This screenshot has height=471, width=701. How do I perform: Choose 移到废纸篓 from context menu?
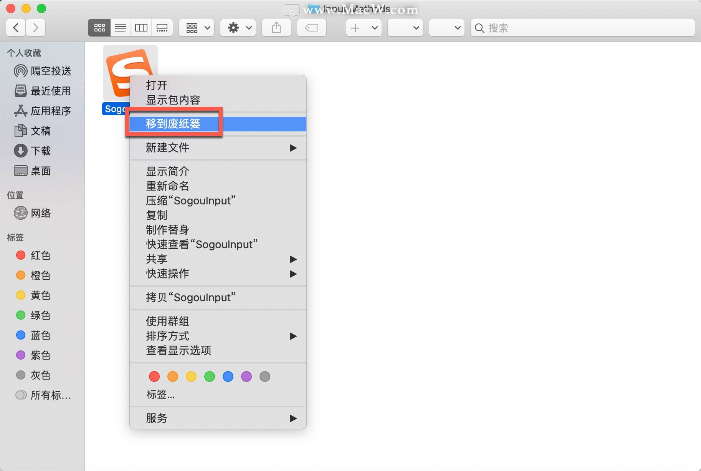pyautogui.click(x=218, y=124)
